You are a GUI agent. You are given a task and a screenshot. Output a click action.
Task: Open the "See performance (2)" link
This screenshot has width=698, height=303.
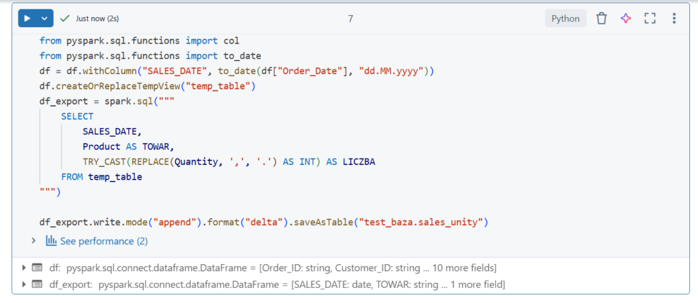(104, 241)
